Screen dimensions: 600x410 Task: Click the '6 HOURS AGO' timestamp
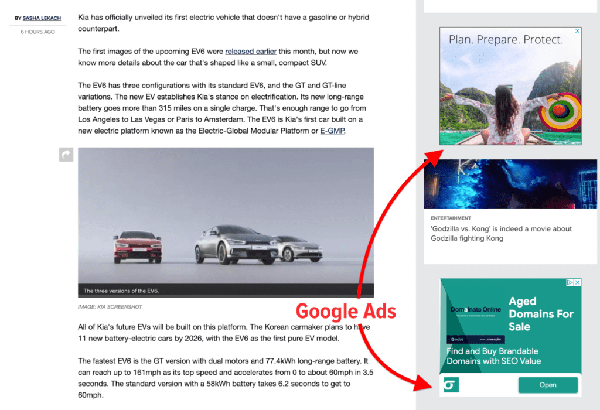pos(37,32)
